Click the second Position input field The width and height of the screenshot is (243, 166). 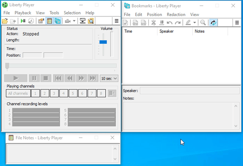[53, 55]
